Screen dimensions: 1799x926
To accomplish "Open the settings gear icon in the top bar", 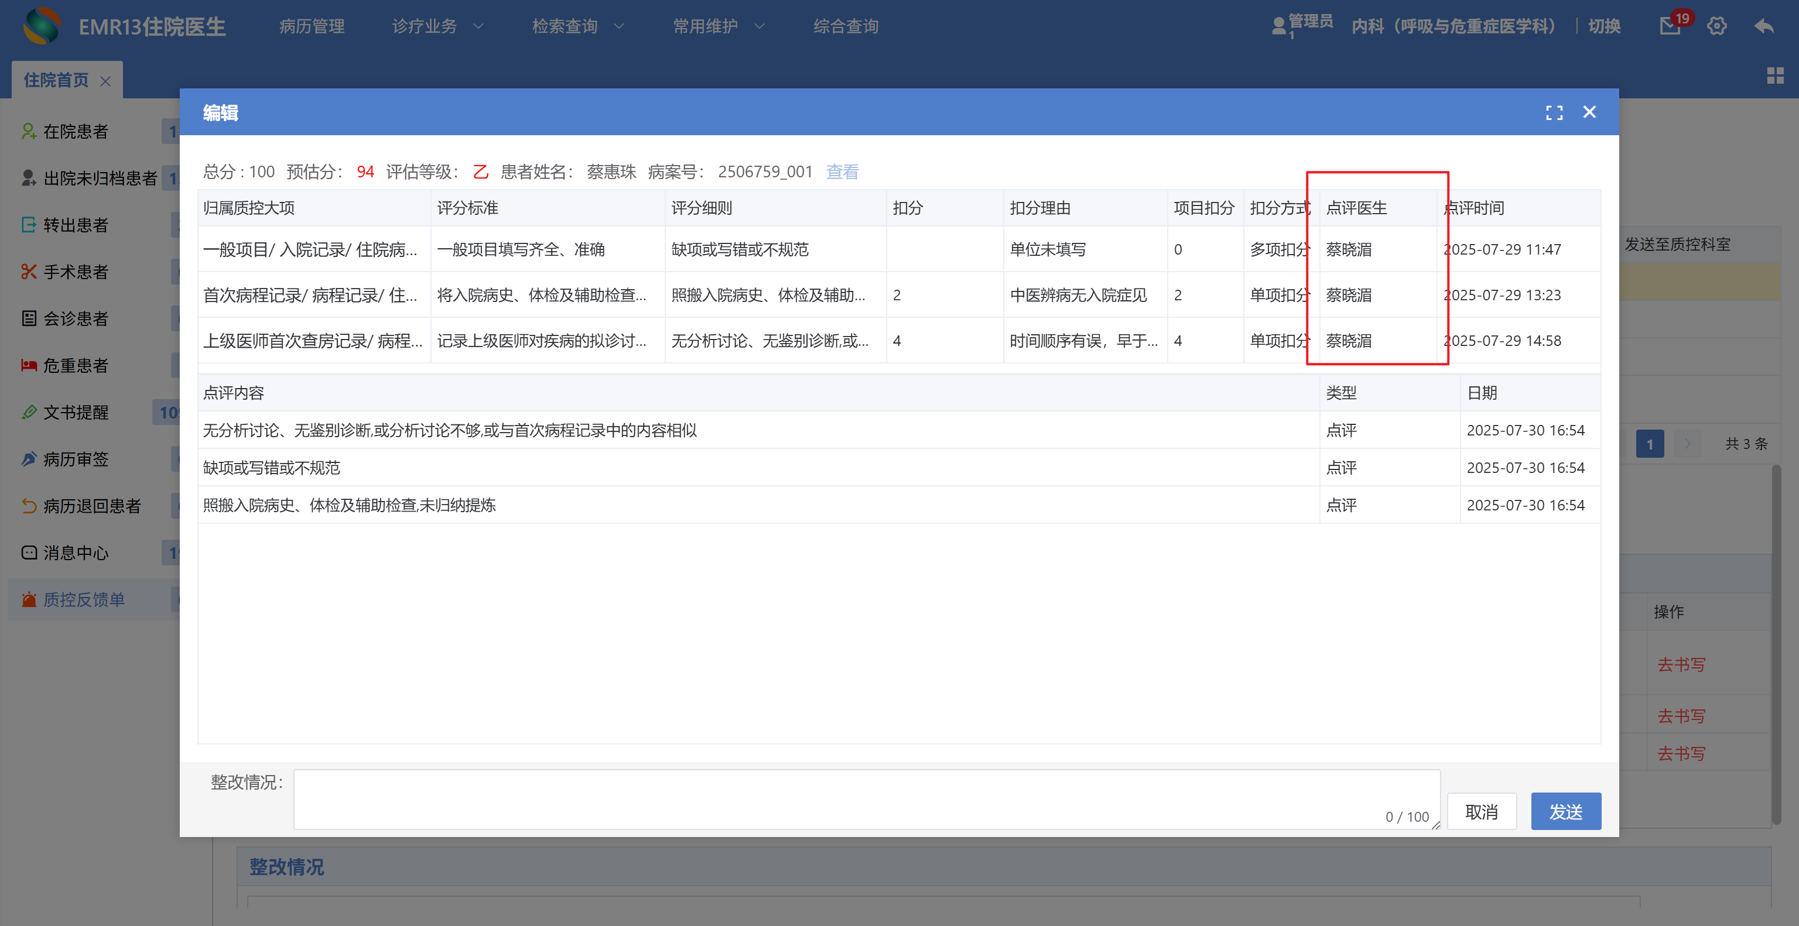I will tap(1716, 26).
